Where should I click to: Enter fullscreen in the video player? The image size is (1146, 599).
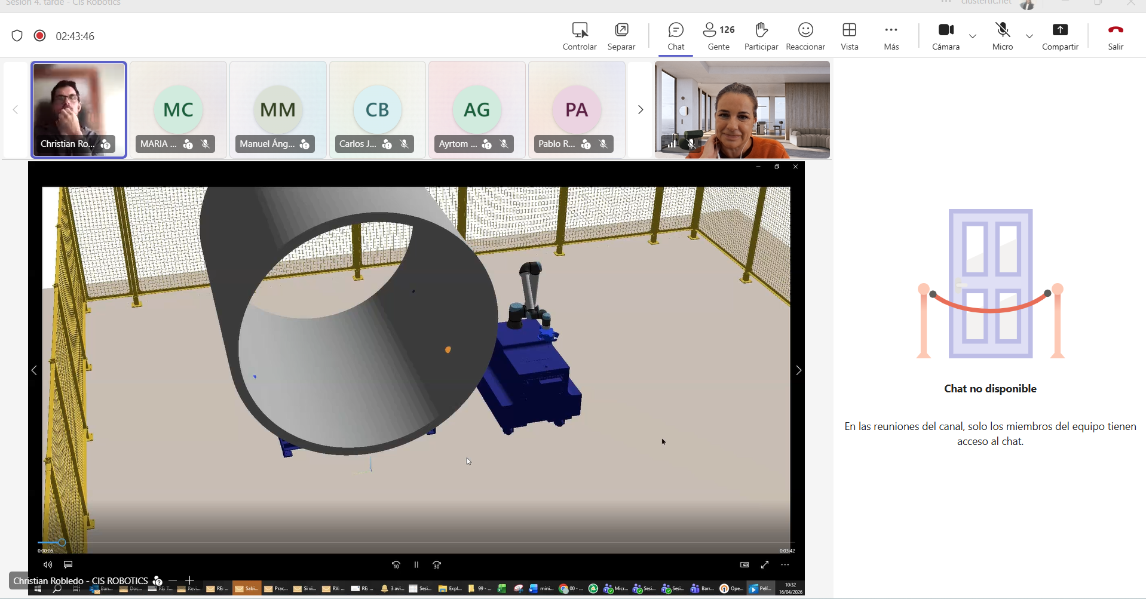(x=764, y=564)
